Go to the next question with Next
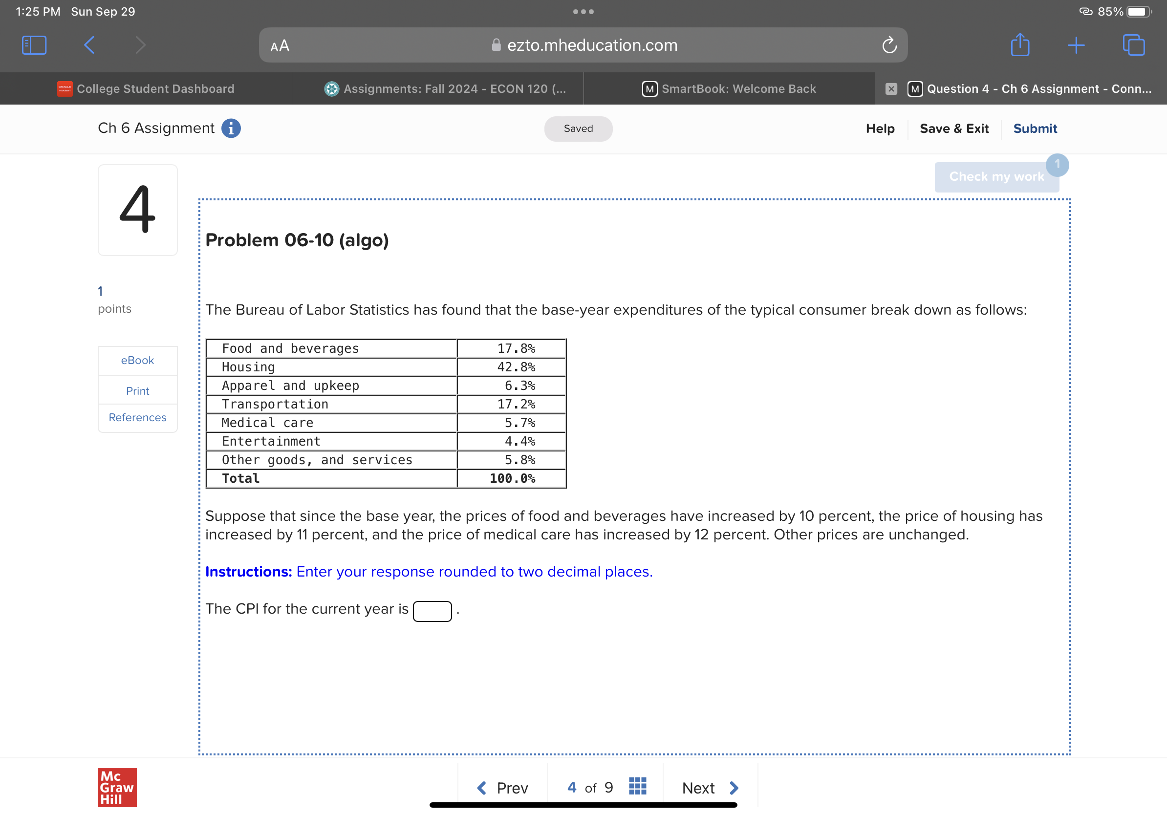The image size is (1167, 815). [707, 787]
